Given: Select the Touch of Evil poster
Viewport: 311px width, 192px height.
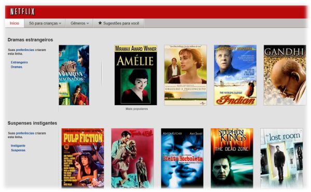Looking at the screenshot, I should [x=133, y=158].
